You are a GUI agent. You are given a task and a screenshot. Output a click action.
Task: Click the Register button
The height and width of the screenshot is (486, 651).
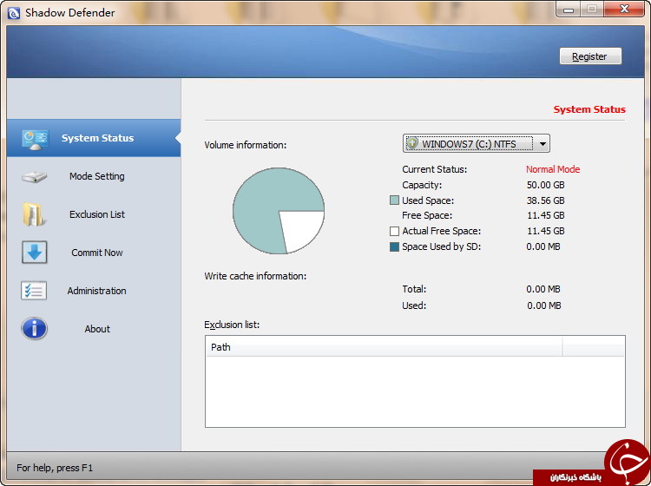pos(590,56)
